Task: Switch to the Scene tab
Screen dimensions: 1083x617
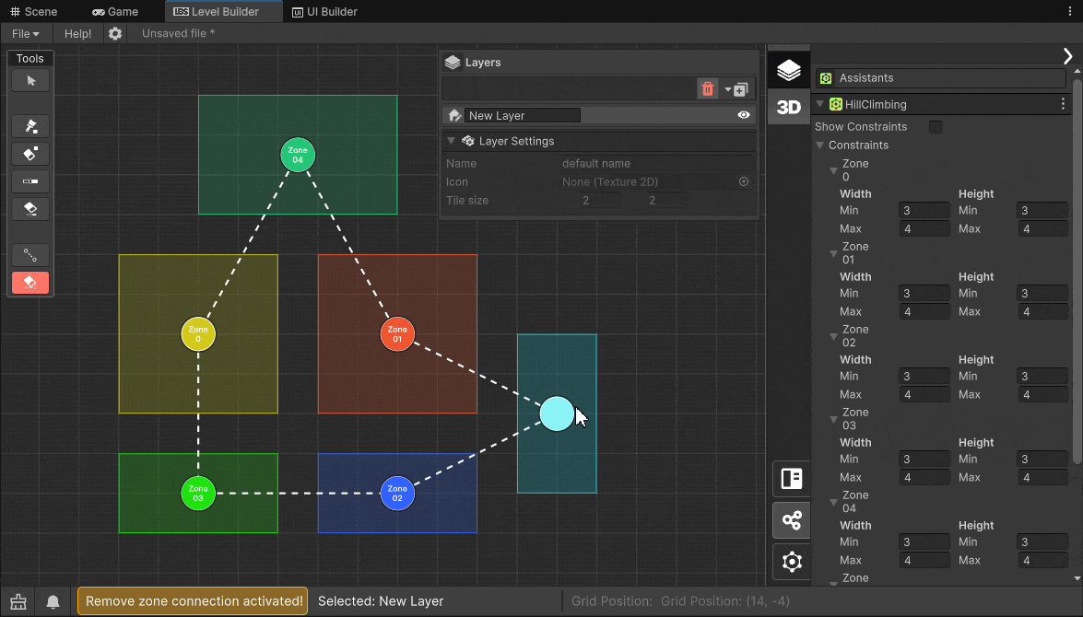Action: tap(34, 12)
